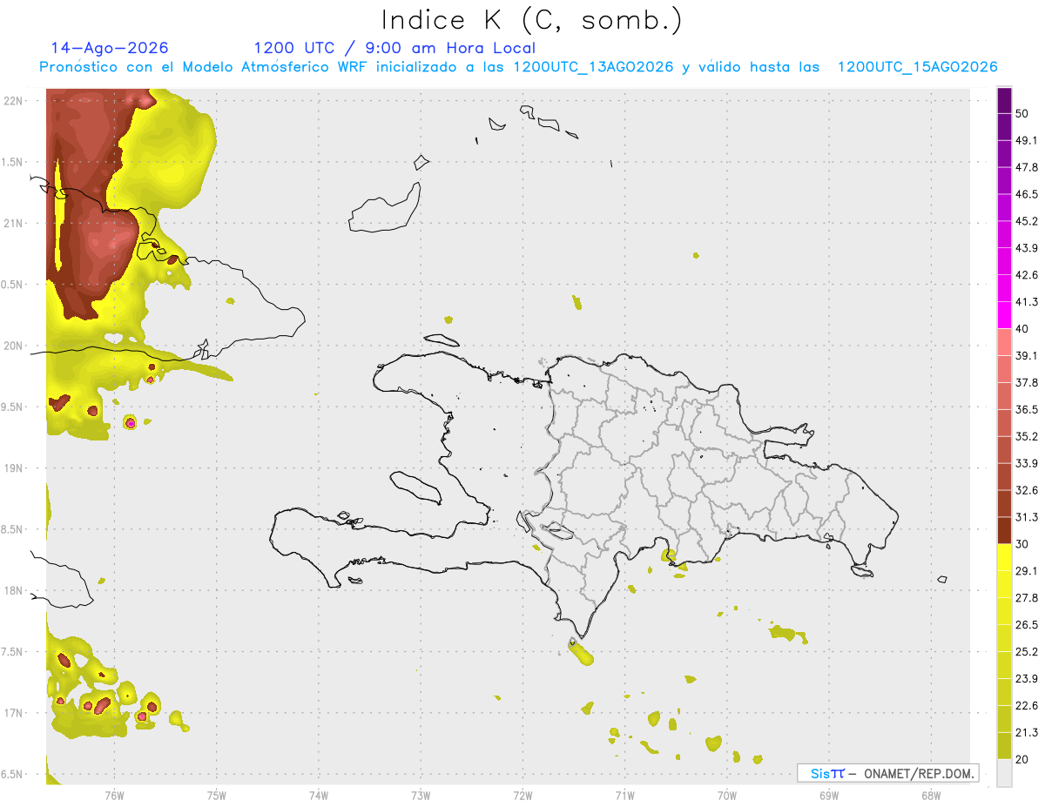Click the colorbar label "40"
Screen dimensions: 1045x807
(1022, 328)
